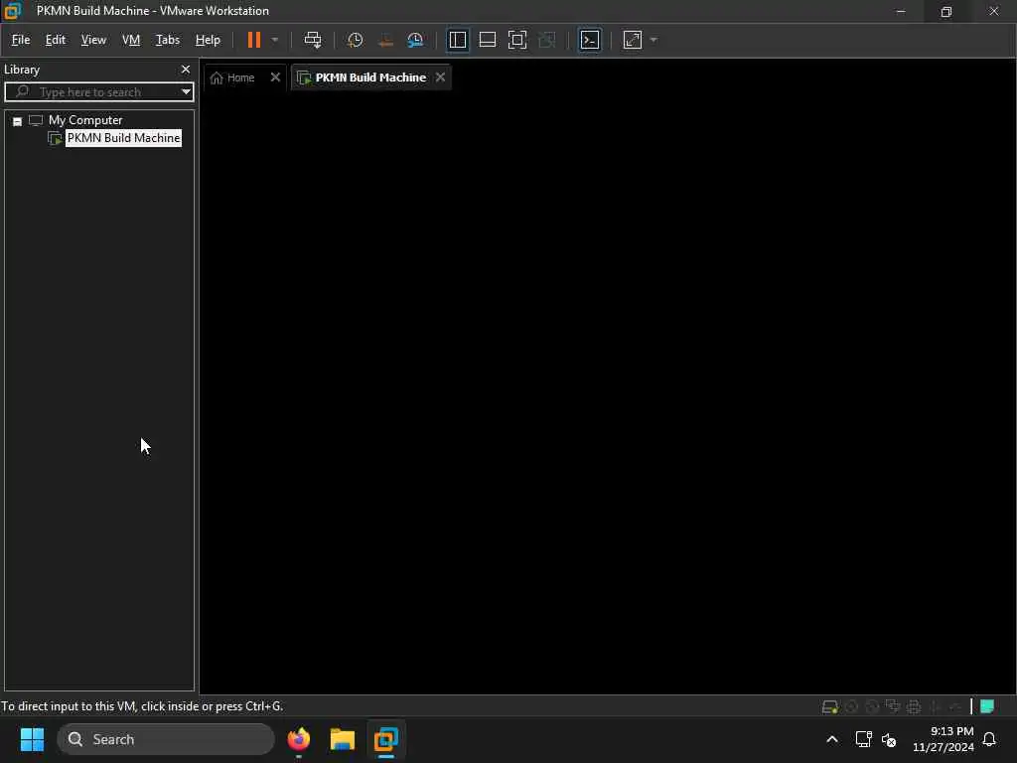
Task: Open the Windows Start menu
Action: (32, 739)
